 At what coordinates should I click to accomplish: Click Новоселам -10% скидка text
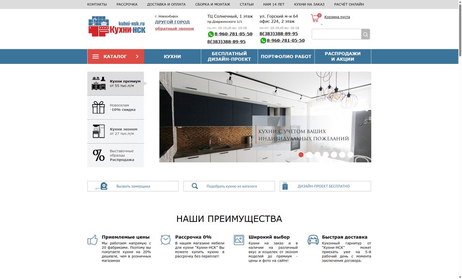(123, 108)
